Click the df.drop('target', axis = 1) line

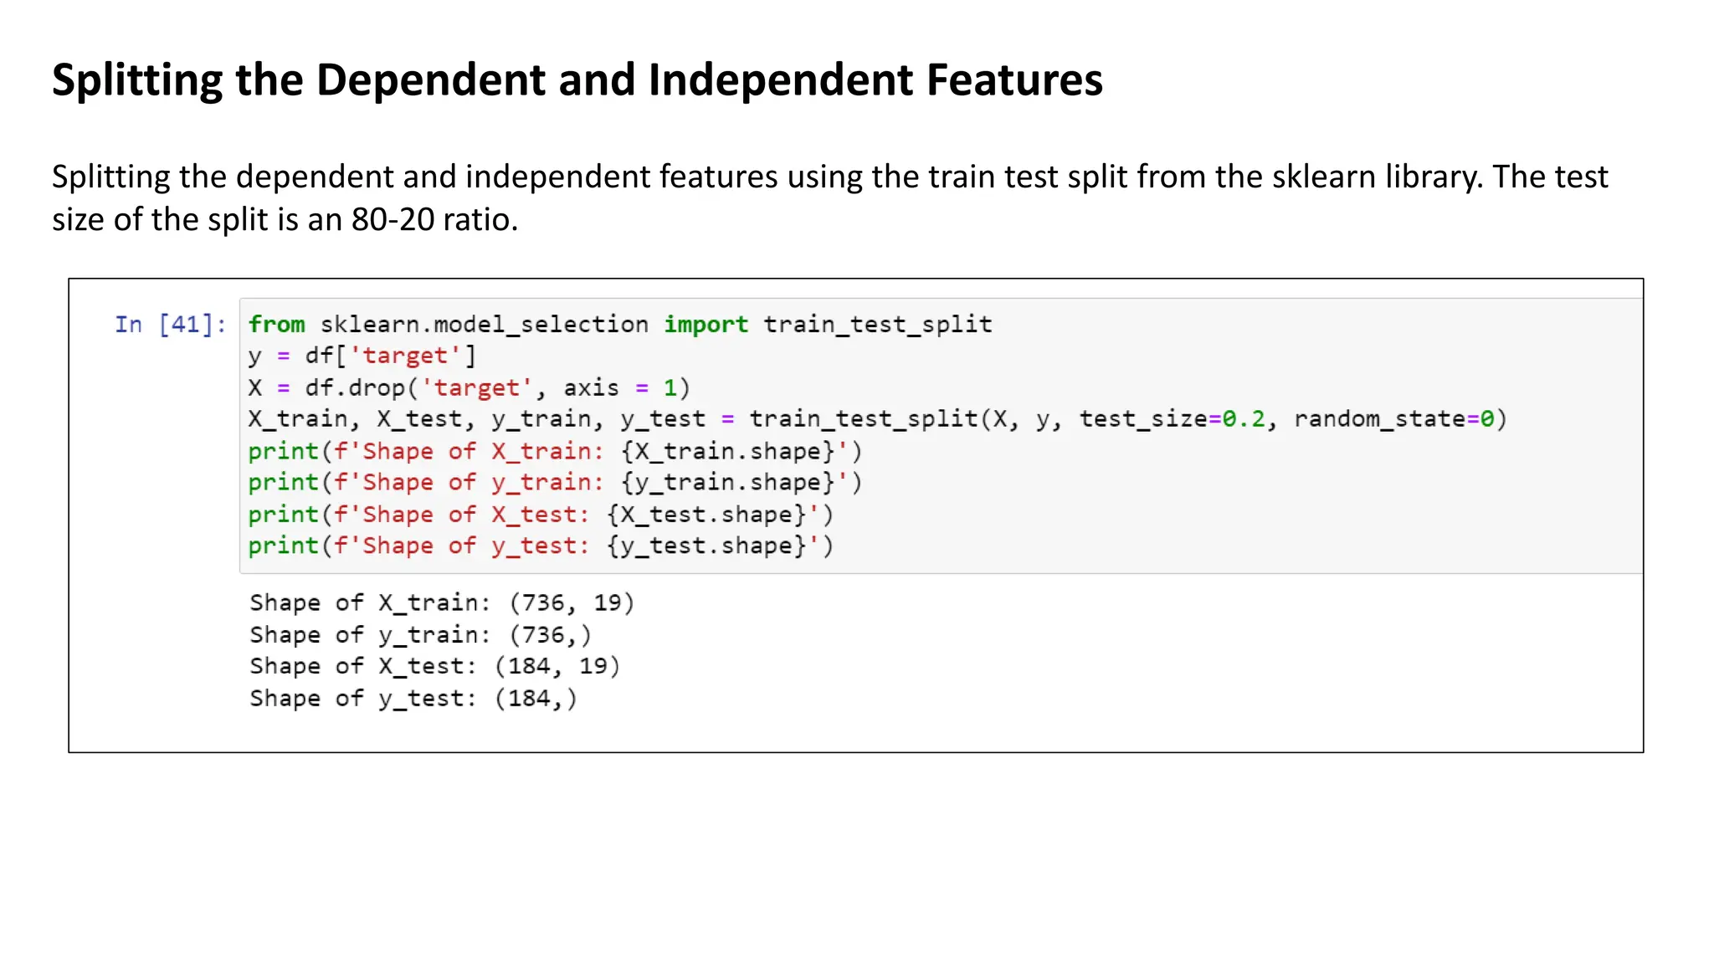pos(469,388)
